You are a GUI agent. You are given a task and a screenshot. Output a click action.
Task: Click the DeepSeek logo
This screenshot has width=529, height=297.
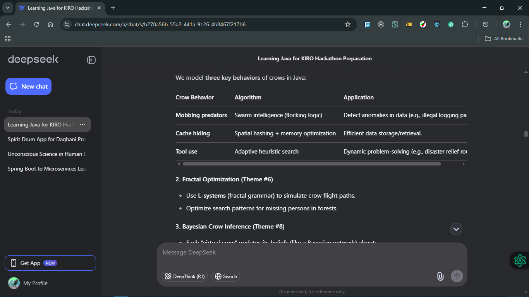(33, 60)
